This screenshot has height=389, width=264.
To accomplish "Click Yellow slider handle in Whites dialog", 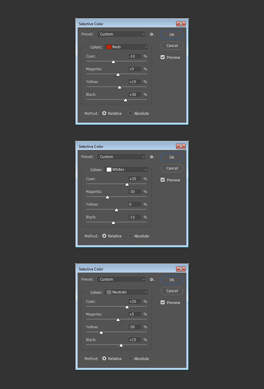I will 117,210.
